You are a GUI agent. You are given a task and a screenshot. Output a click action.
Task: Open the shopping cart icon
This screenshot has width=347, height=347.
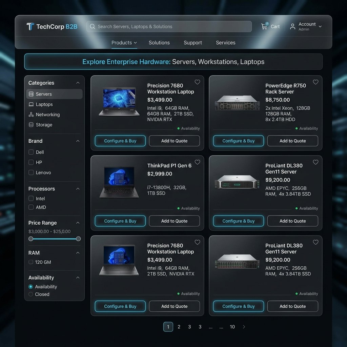pyautogui.click(x=264, y=26)
